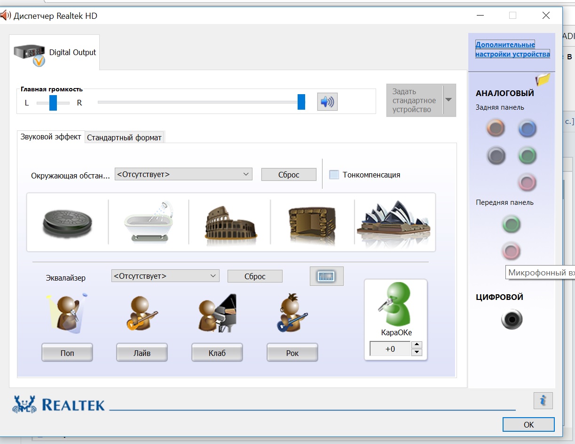The height and width of the screenshot is (444, 575).
Task: Click the Realtek HD speaker title icon
Action: pyautogui.click(x=5, y=16)
